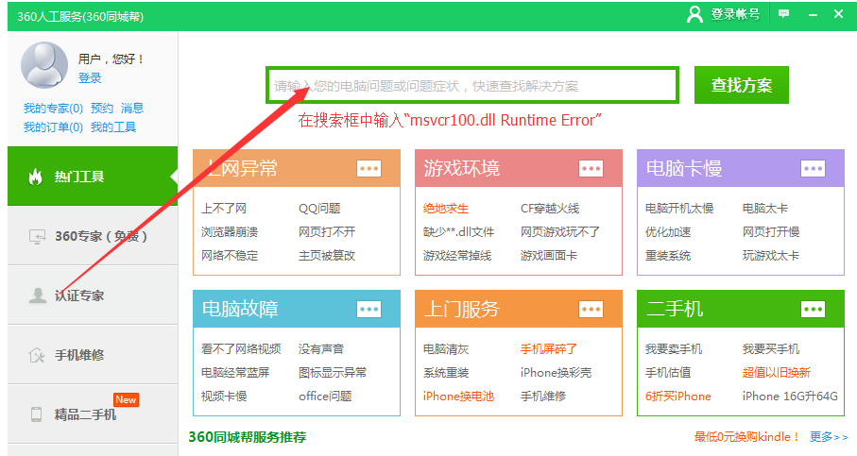Click the 更多>> link at bottom right
Viewport: 857px width, 456px height.
click(x=829, y=437)
